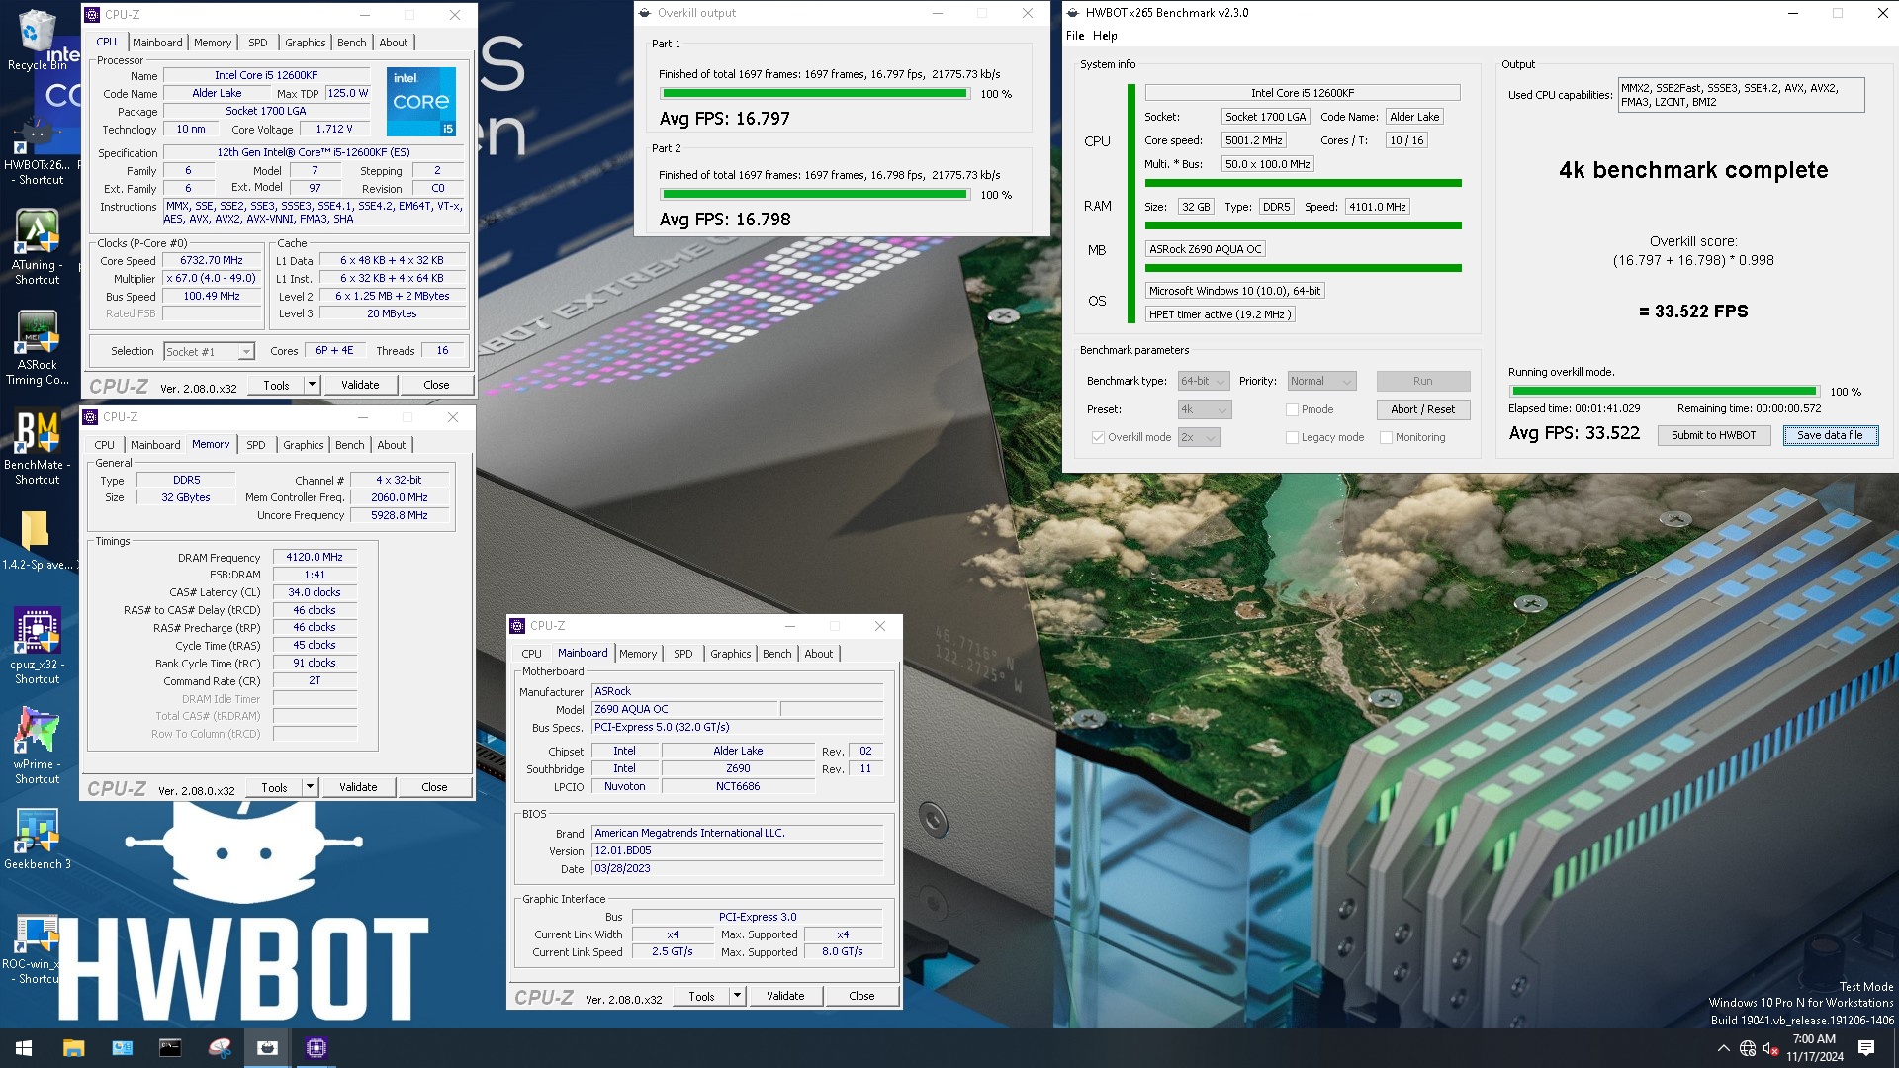Expand Tools arrow in Memory window

[x=310, y=787]
